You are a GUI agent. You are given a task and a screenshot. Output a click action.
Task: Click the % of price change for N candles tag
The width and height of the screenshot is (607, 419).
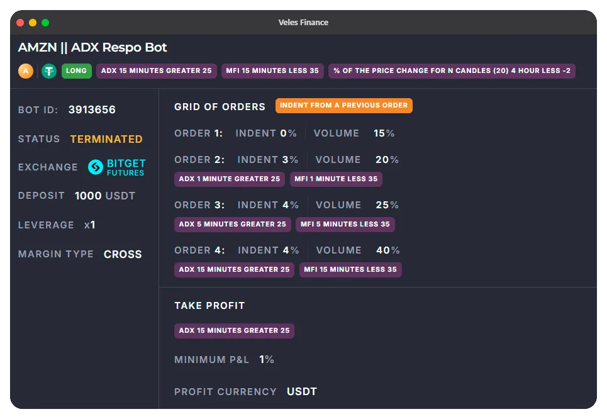(x=452, y=71)
